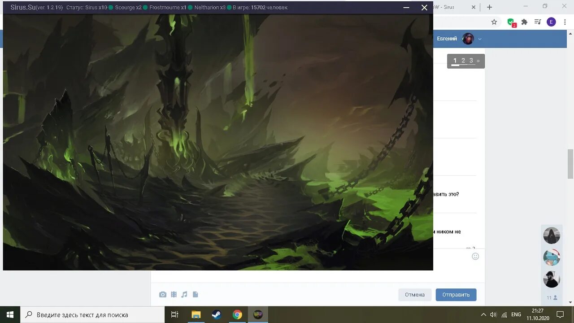This screenshot has width=574, height=323.
Task: Open the blue cartoon contact avatar
Action: pos(552,258)
